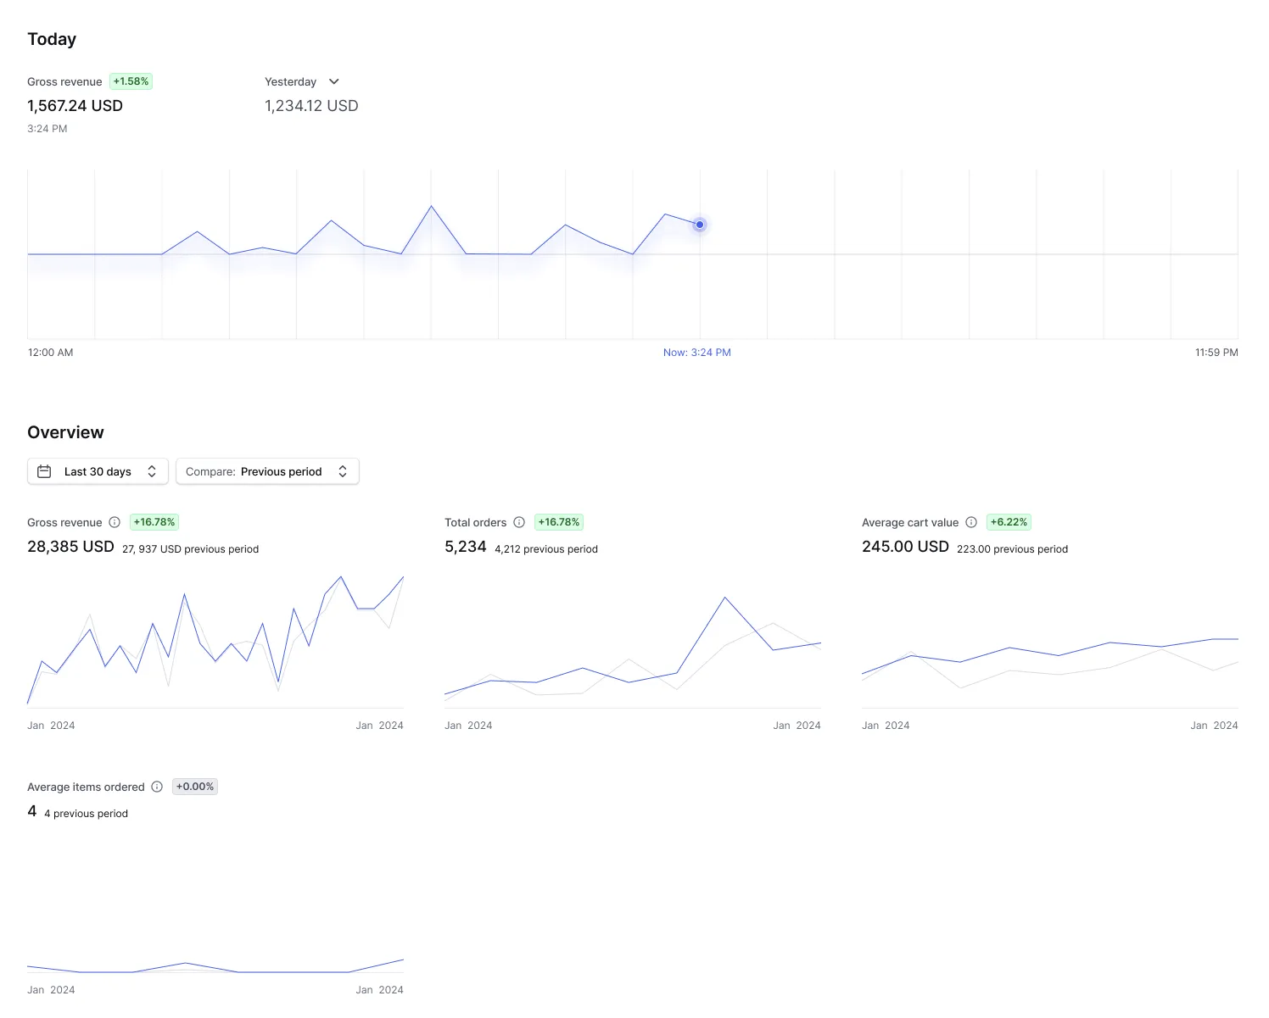The image size is (1269, 1018).
Task: Click the info icon beside Gross revenue
Action: 114,522
